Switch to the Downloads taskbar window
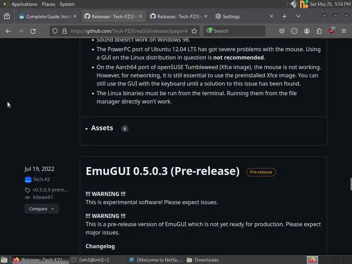 213,260
